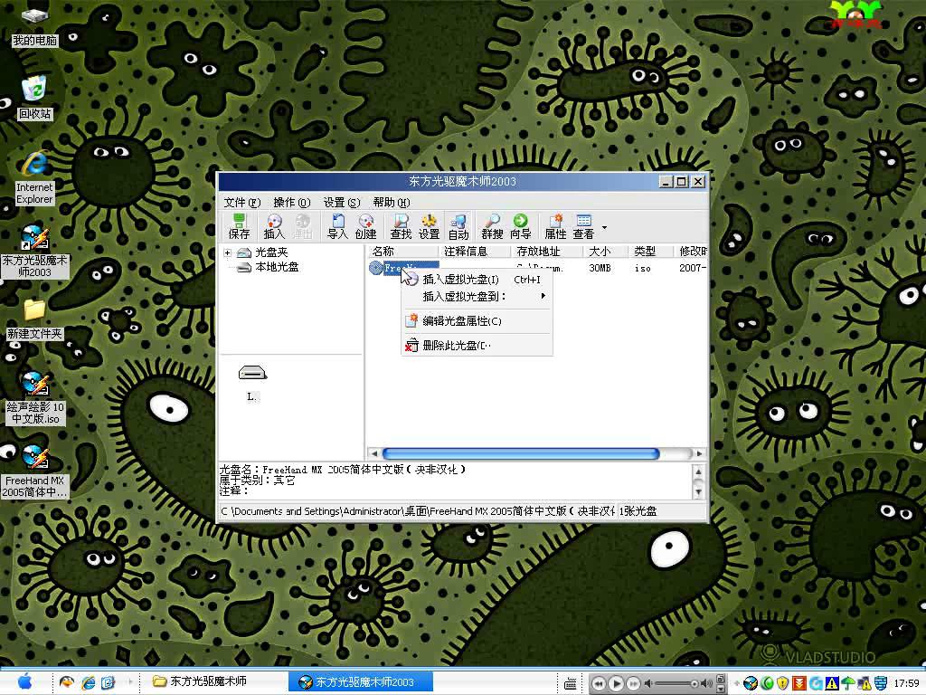The image size is (926, 695).
Task: Click the taskbar media player next-track button
Action: pos(633,684)
